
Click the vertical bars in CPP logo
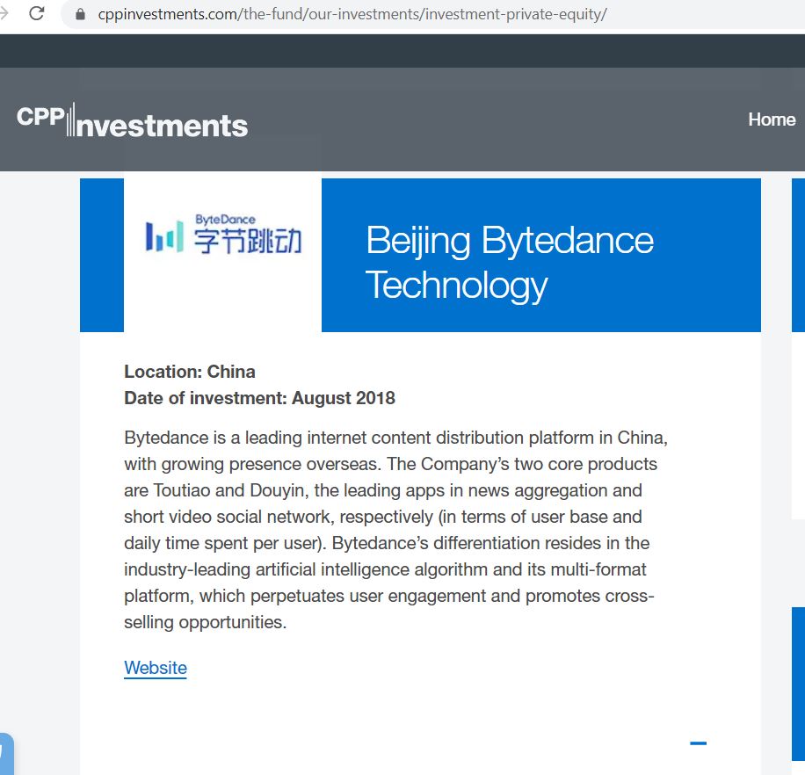pos(70,120)
